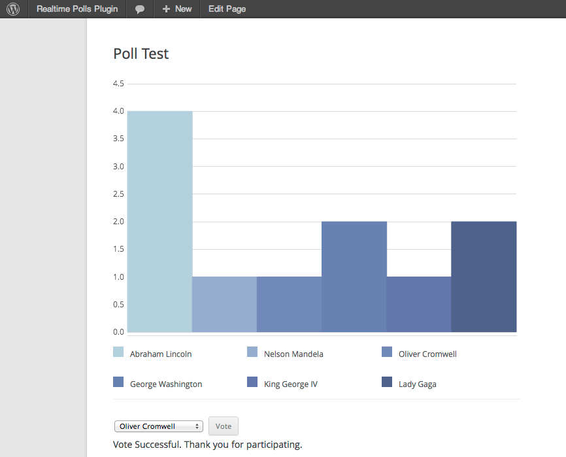Click the Vote Successful confirmation message
The image size is (566, 457).
[x=208, y=445]
